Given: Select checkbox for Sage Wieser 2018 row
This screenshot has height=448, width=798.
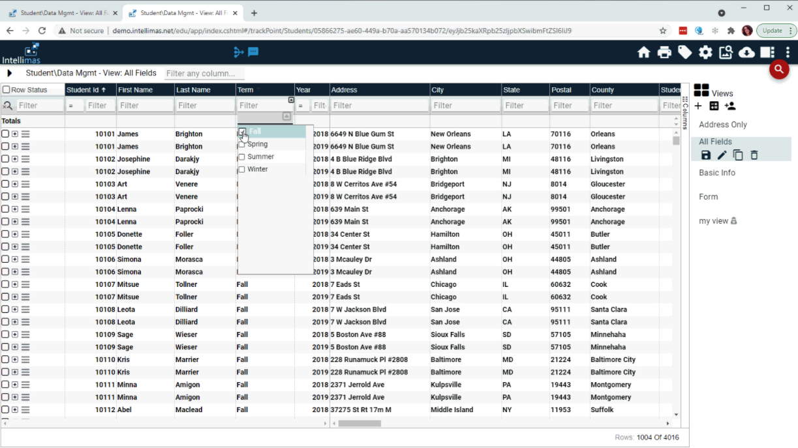Looking at the screenshot, I should (5, 335).
